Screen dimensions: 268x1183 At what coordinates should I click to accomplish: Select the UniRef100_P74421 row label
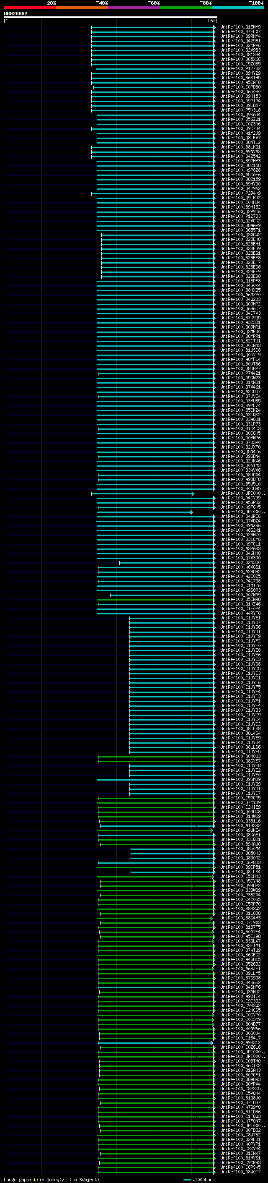(240, 373)
